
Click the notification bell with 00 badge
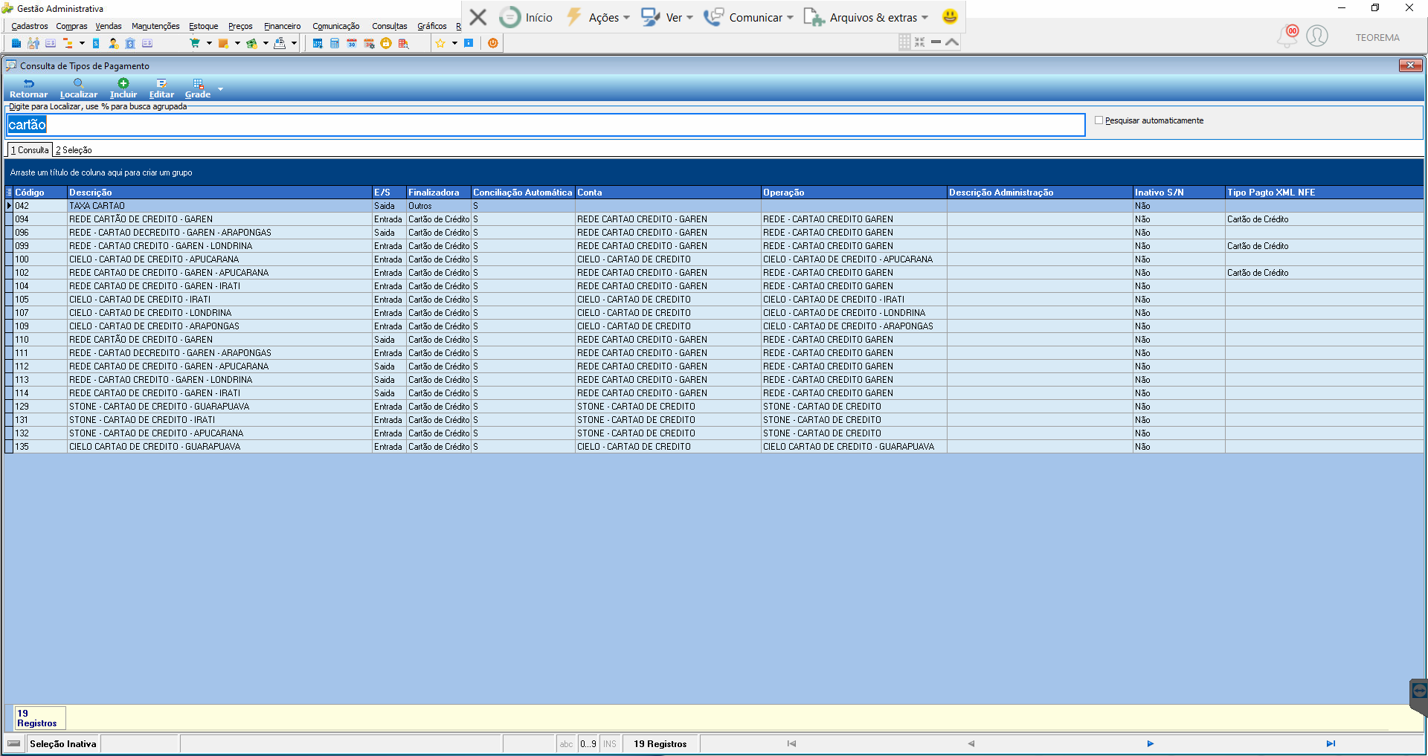click(1288, 36)
